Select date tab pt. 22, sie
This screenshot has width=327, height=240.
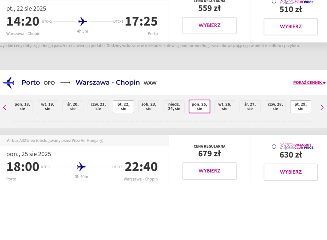pyautogui.click(x=124, y=107)
